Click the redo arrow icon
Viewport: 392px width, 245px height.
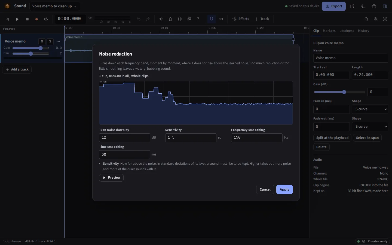point(148,19)
